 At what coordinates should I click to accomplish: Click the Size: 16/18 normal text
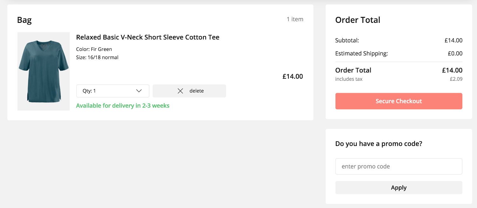tap(97, 58)
